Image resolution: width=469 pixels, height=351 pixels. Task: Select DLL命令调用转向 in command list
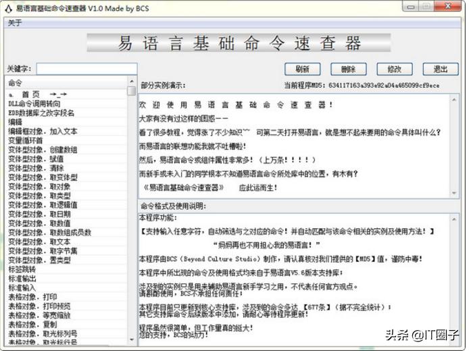pos(66,104)
